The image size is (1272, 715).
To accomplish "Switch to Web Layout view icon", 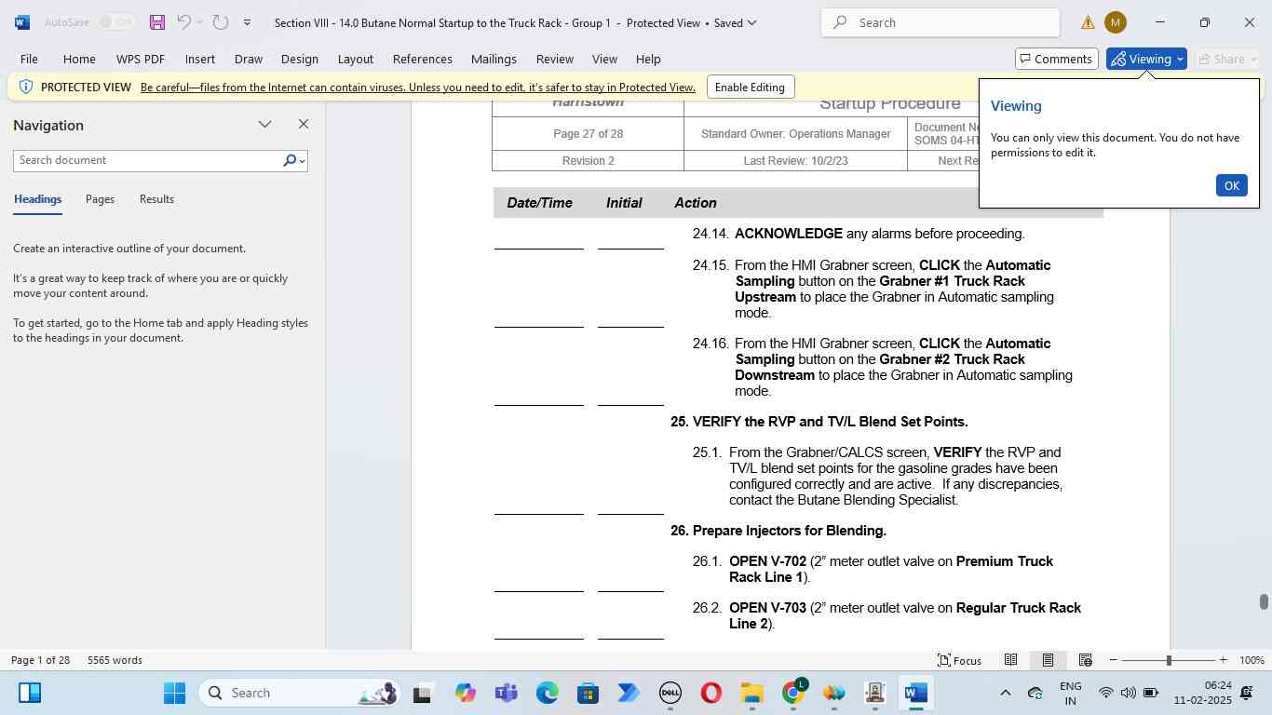I will pyautogui.click(x=1085, y=660).
